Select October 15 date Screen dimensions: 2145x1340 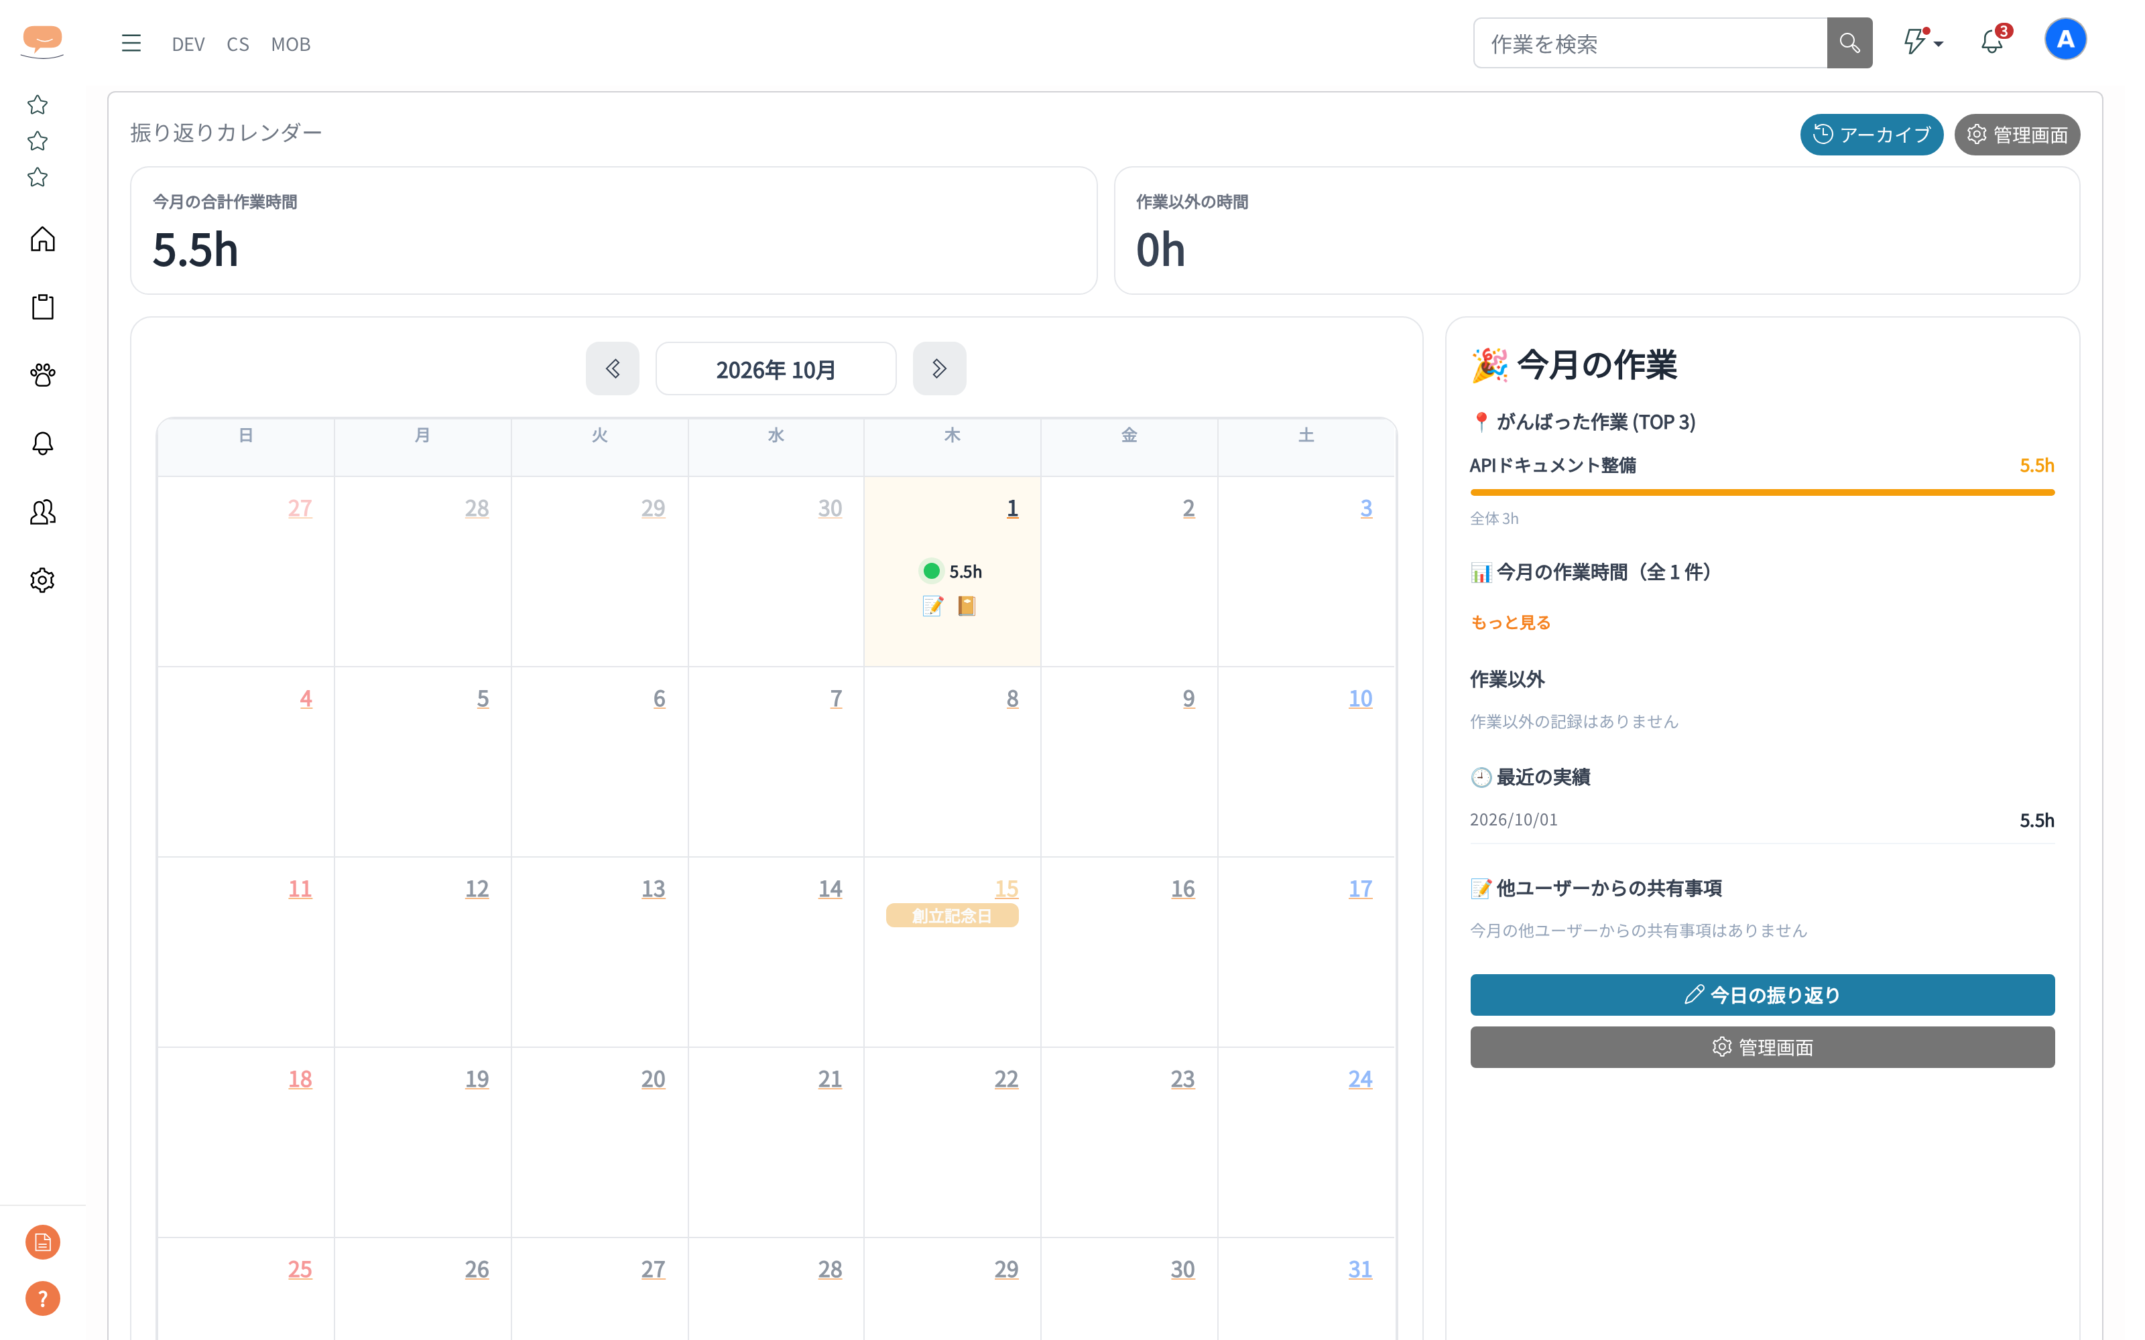point(1006,888)
